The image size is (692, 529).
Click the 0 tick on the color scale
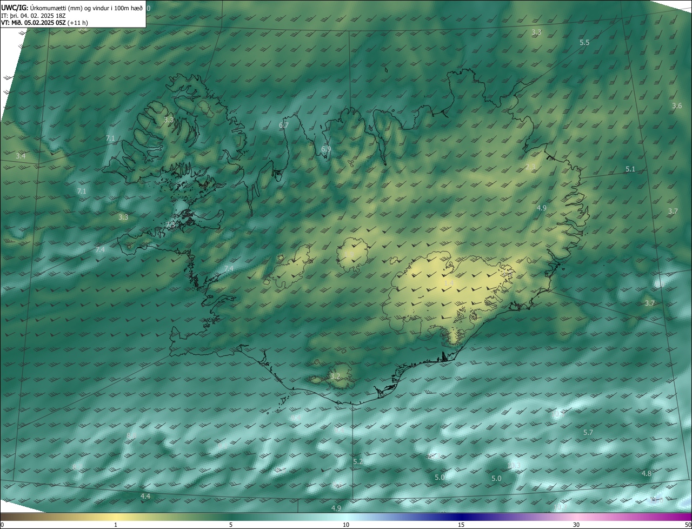pyautogui.click(x=2, y=525)
